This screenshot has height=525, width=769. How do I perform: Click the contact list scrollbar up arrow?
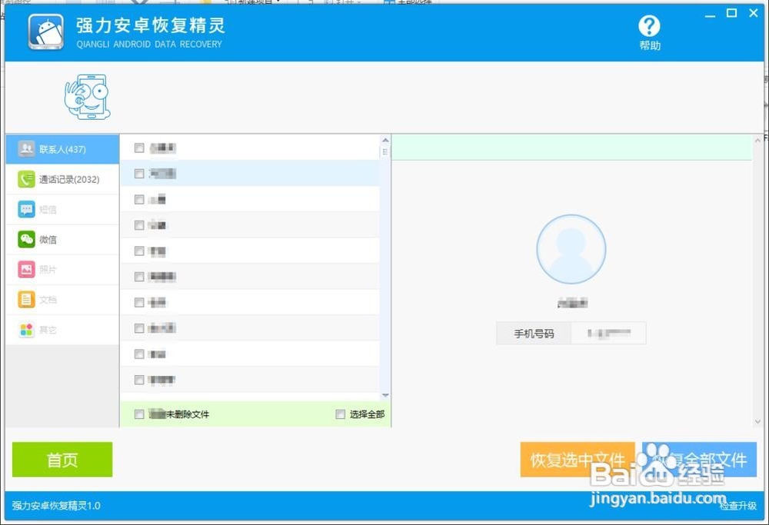[386, 138]
